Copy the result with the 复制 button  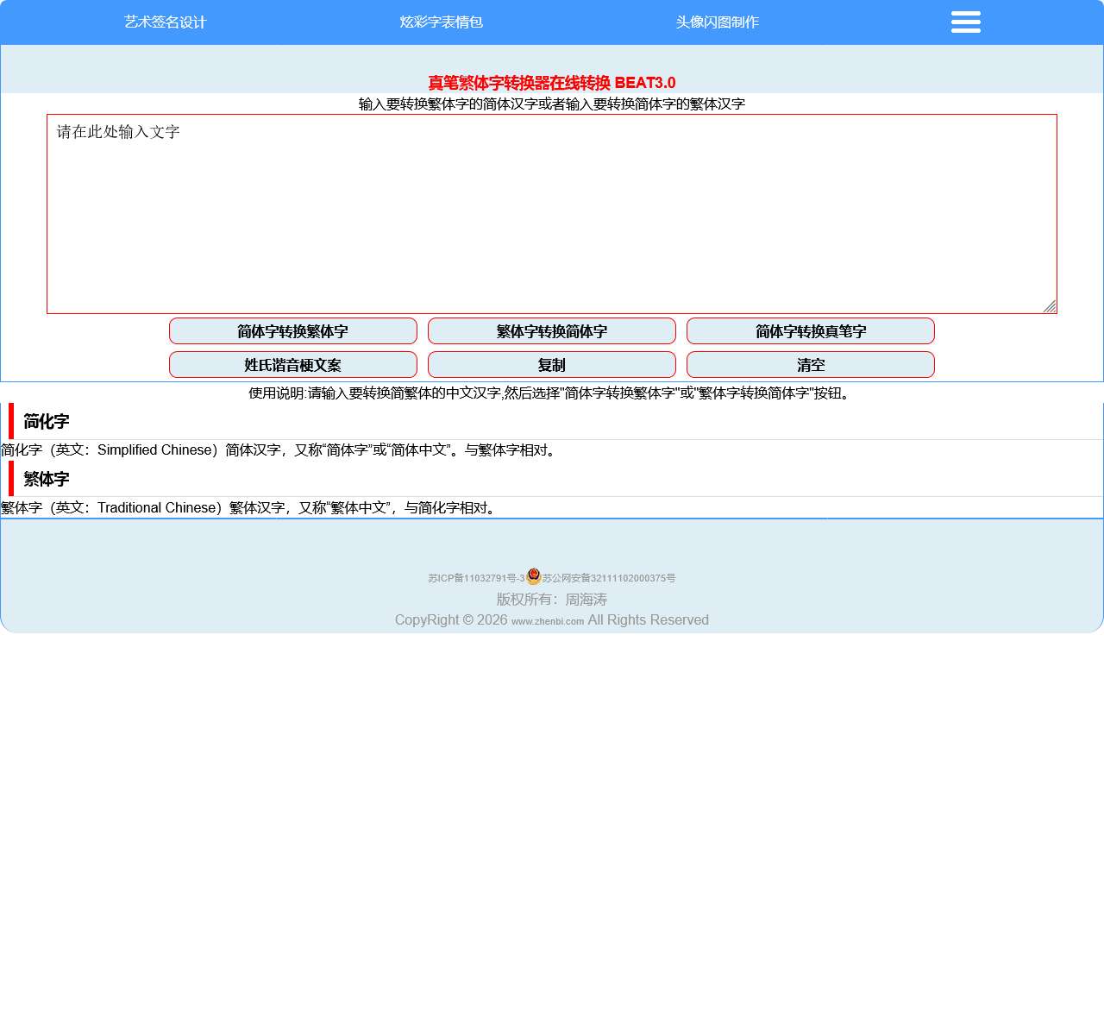pos(551,365)
